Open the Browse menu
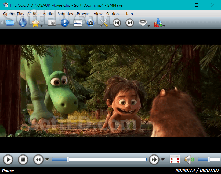 coord(83,14)
